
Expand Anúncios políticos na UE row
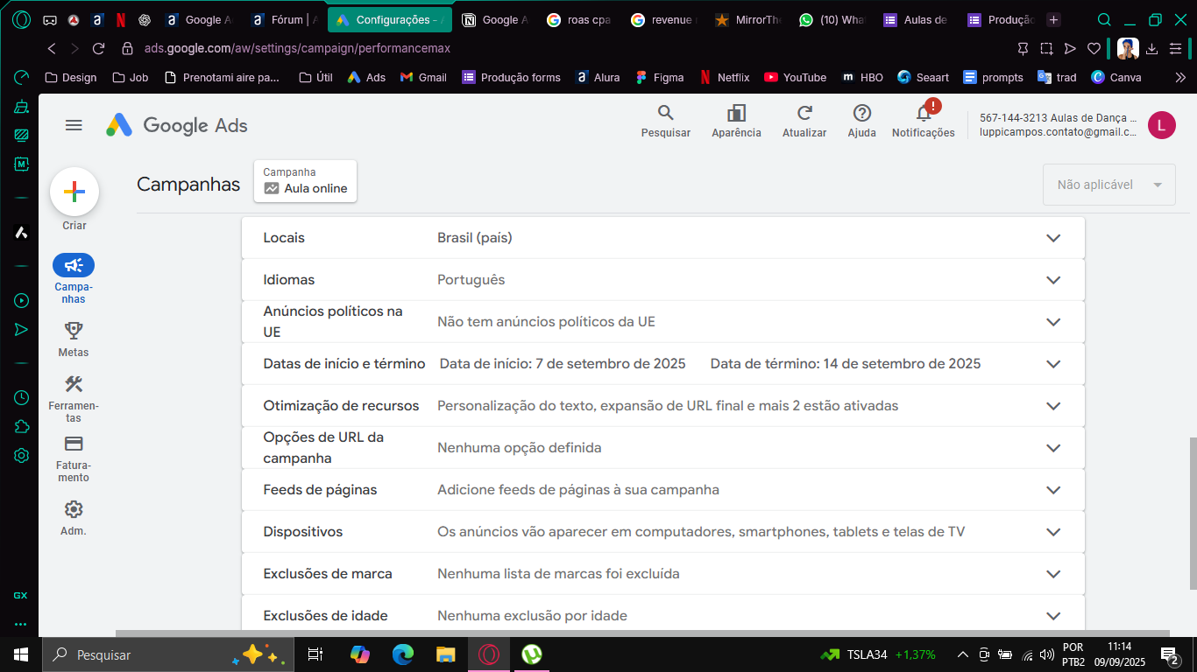pos(662,322)
